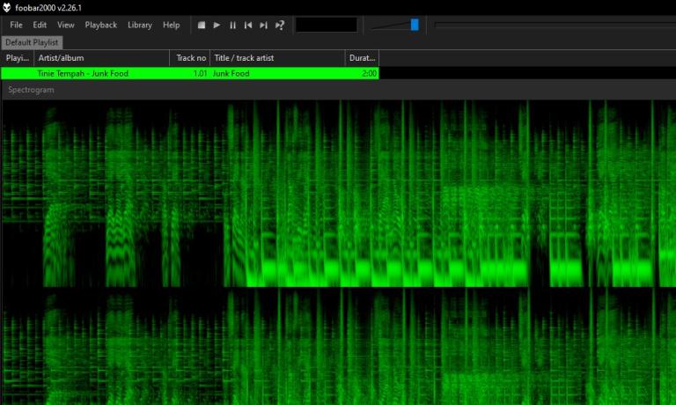Pause the track with Pause button

232,25
